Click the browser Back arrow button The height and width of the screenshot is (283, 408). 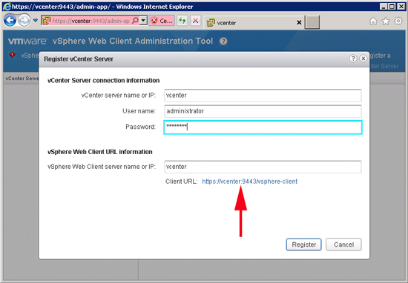point(10,20)
